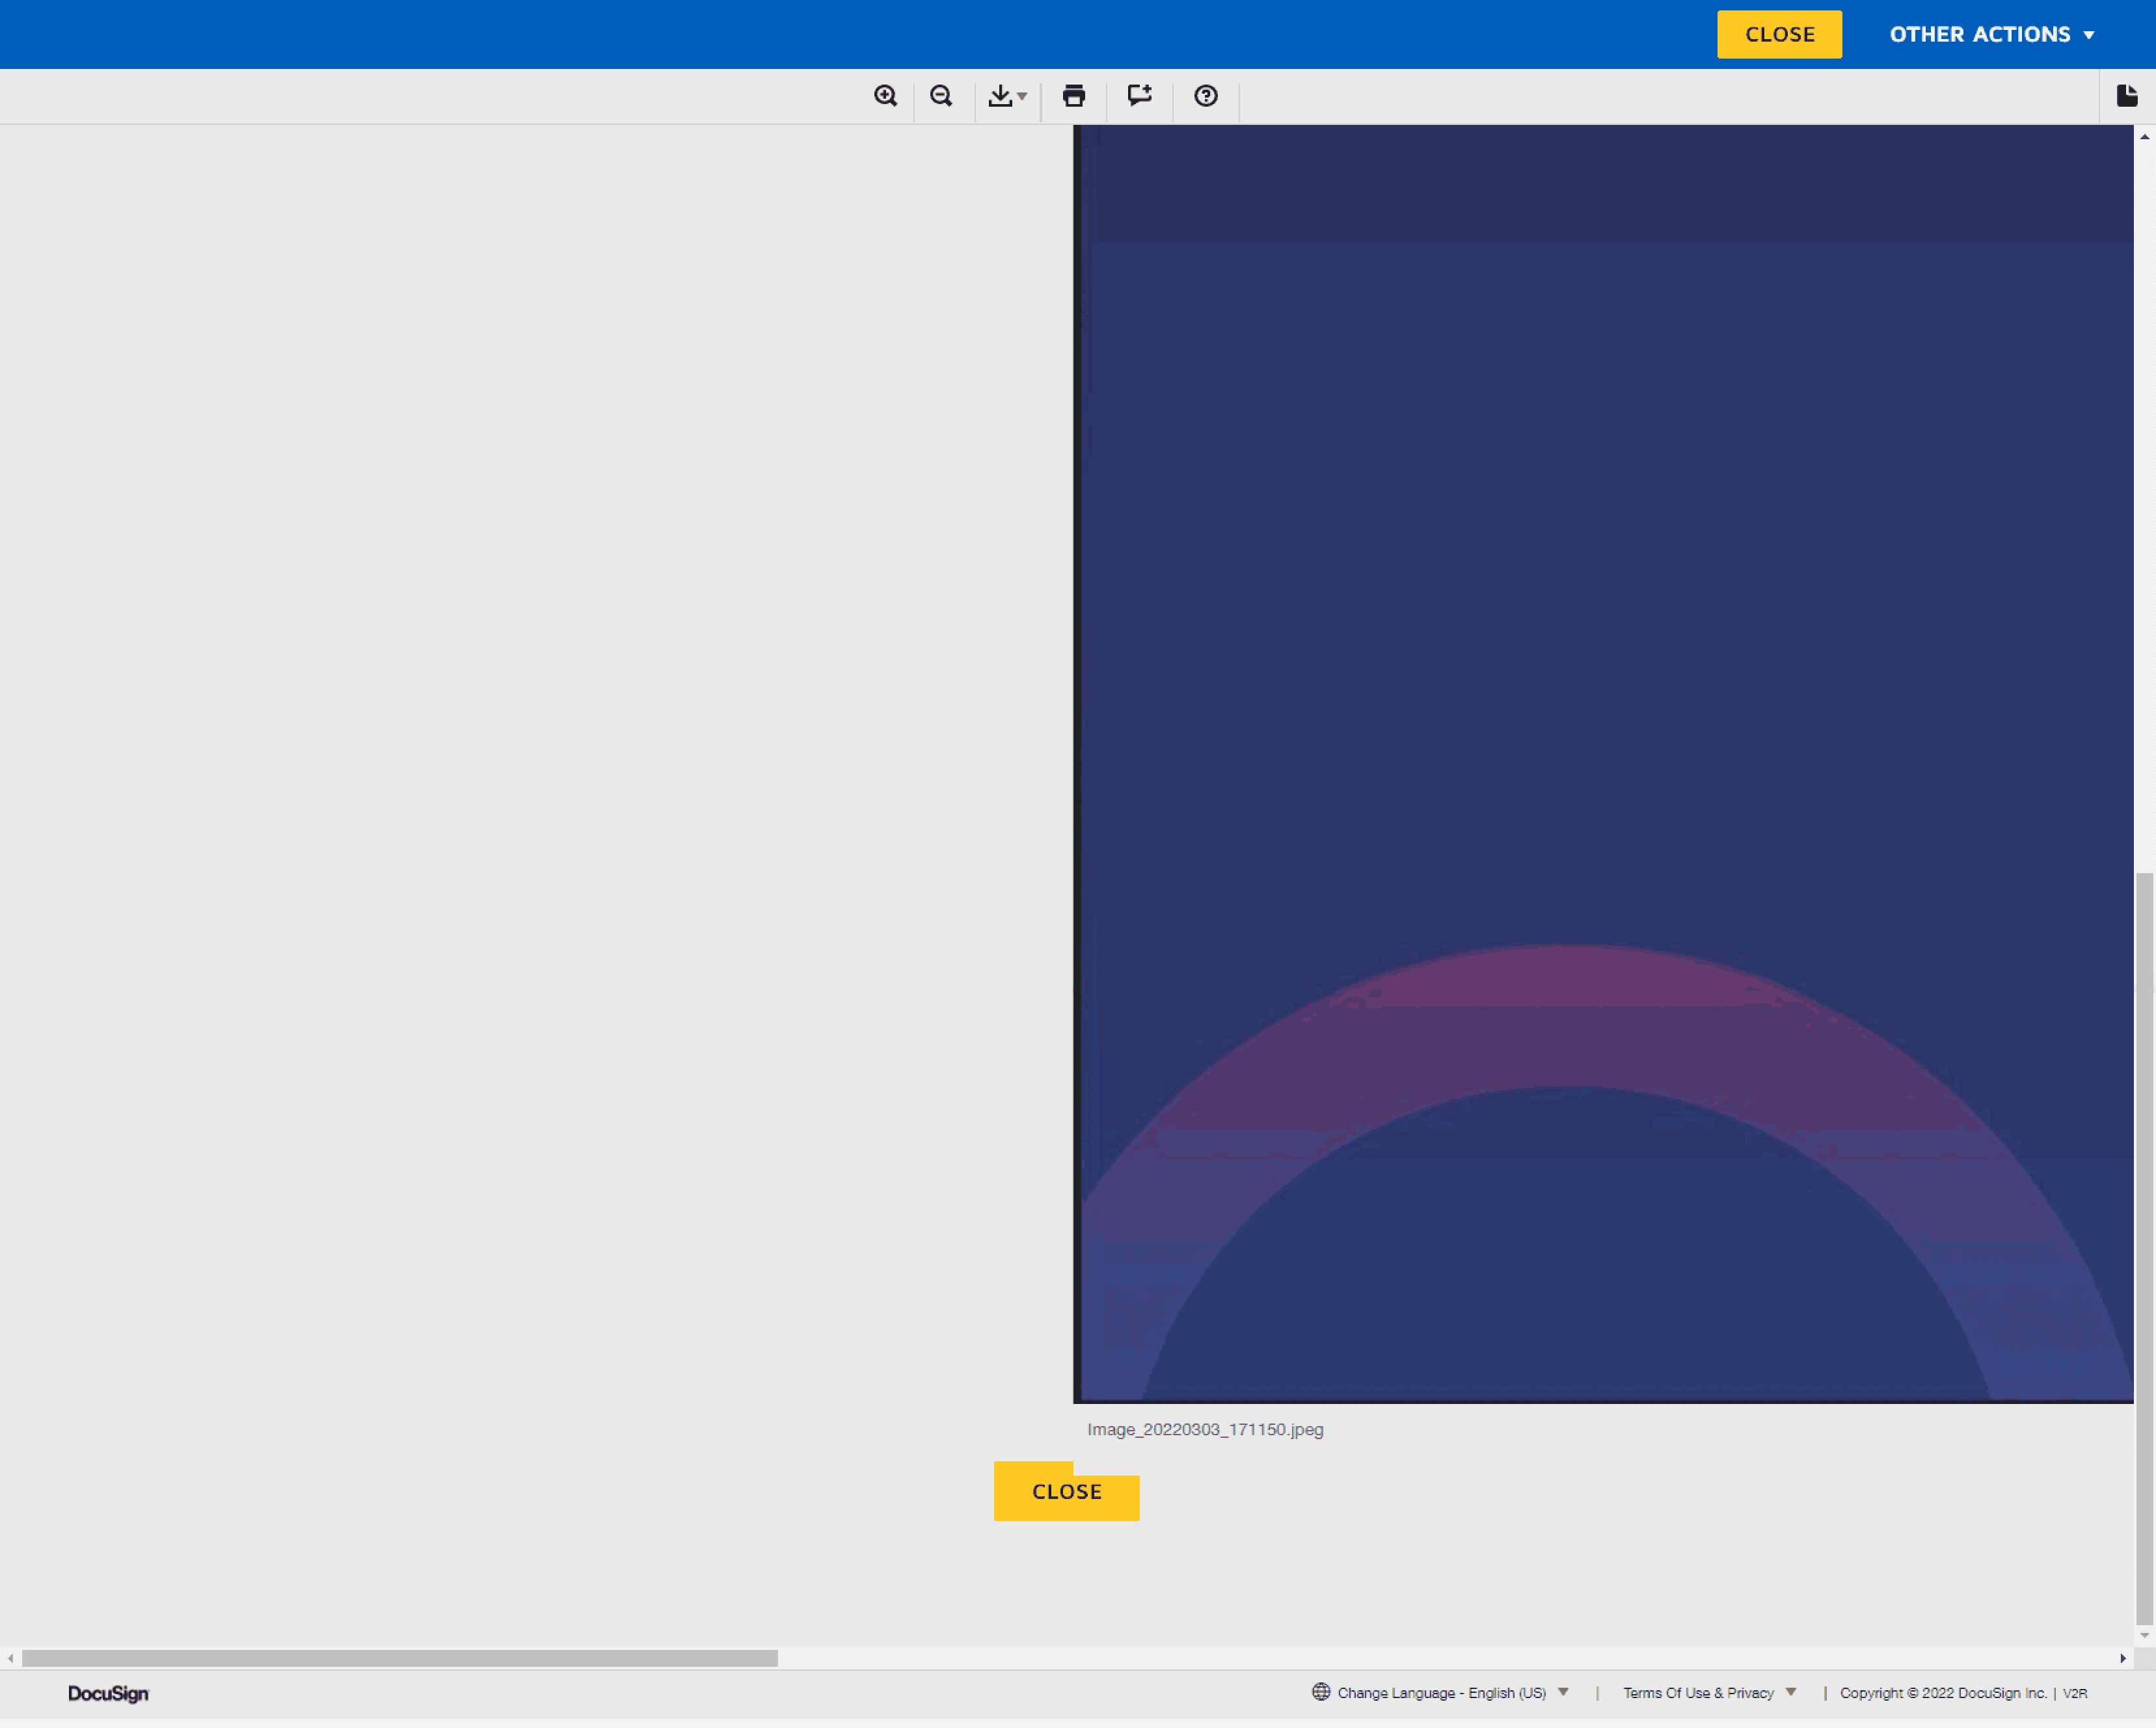Click the DocuSign logo in the footer
Image resolution: width=2156 pixels, height=1728 pixels.
[108, 1693]
